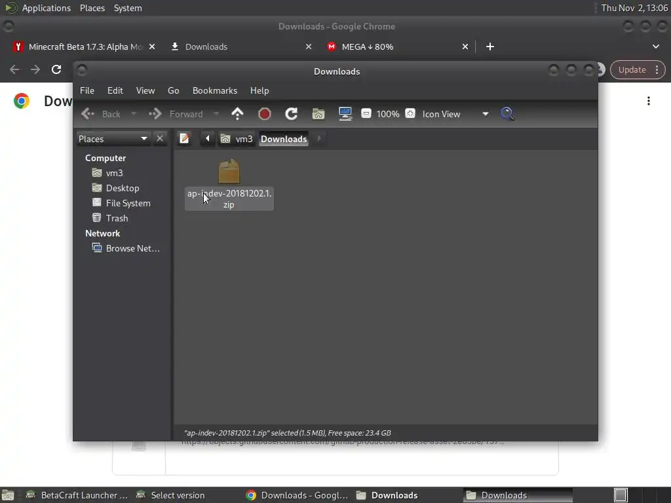The image size is (671, 503).
Task: Open a new Chrome tab
Action: [490, 47]
